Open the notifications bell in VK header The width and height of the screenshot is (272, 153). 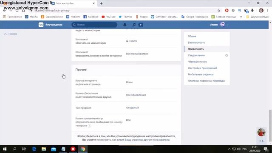[125, 25]
